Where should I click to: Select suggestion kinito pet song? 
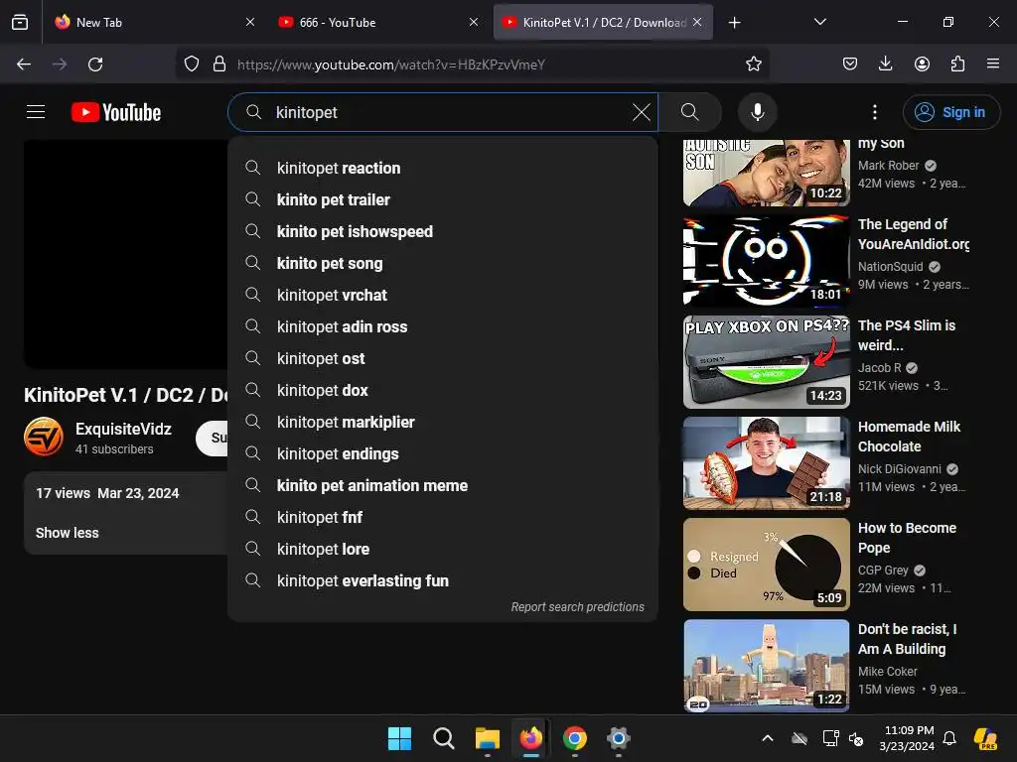coord(443,263)
